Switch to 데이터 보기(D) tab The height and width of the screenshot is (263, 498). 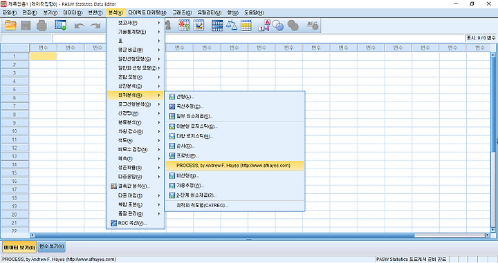19,247
